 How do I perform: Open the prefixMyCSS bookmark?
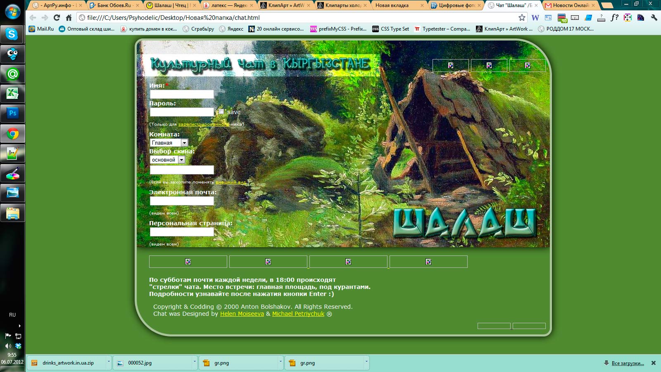(338, 29)
